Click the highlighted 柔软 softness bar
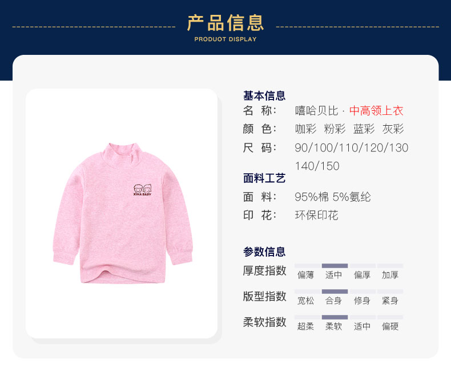 click(x=335, y=317)
